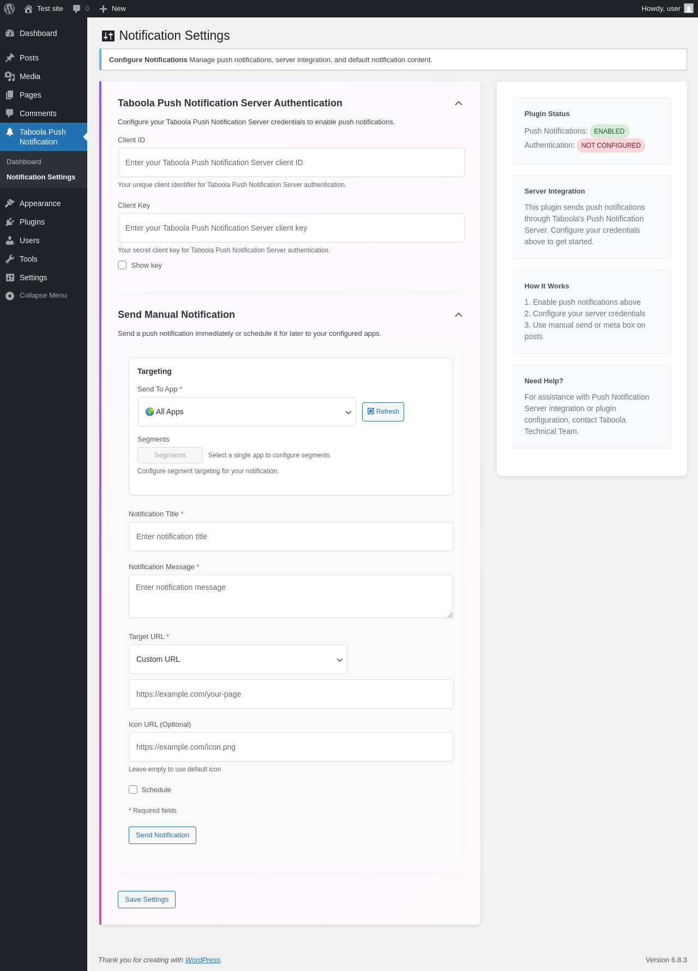Click the Save Settings button
This screenshot has height=971, width=698.
pos(147,900)
